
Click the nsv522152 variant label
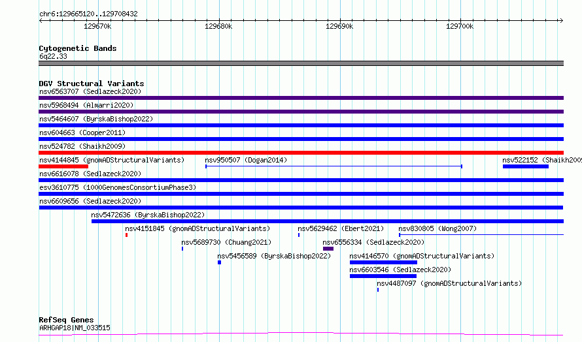542,160
